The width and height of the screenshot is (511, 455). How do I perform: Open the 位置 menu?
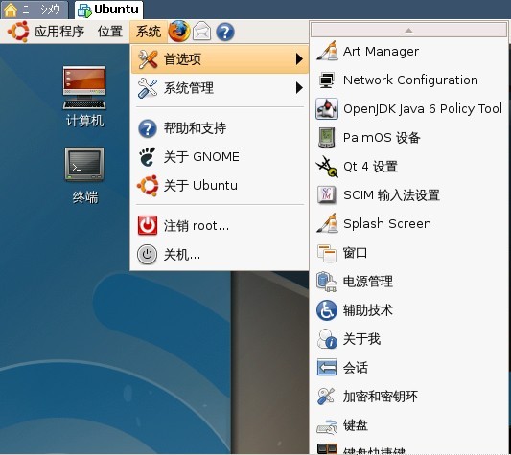pos(110,32)
